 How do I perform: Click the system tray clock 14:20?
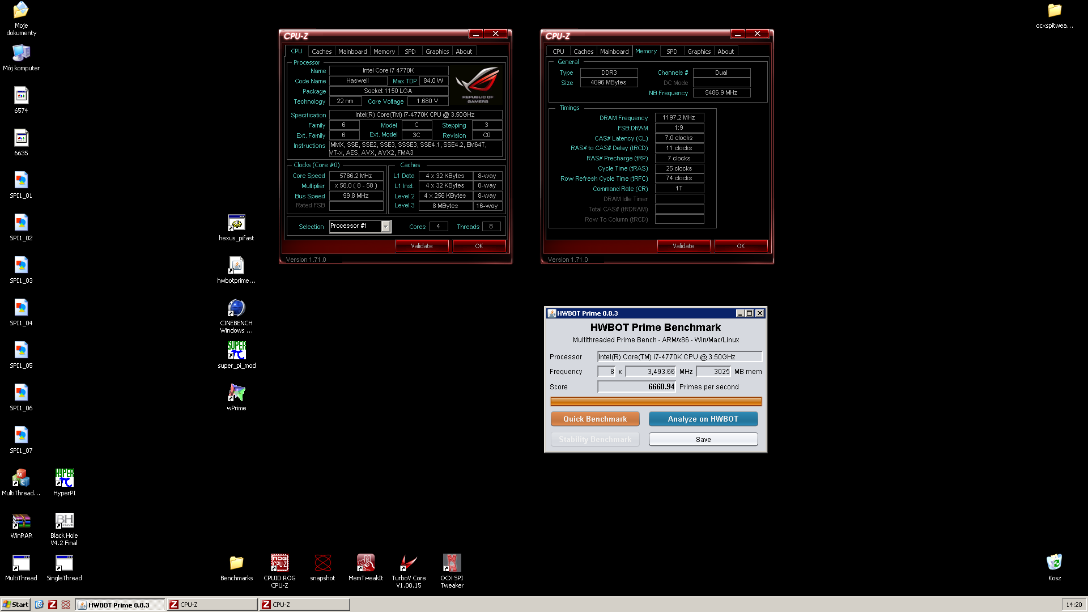pyautogui.click(x=1074, y=605)
